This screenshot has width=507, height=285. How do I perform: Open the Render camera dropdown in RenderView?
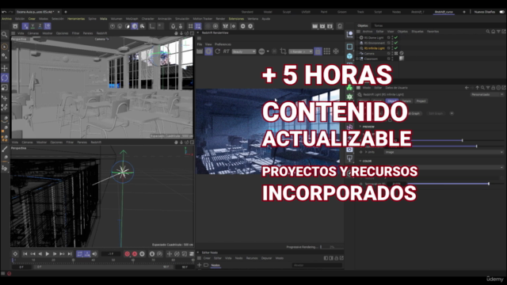[x=301, y=51]
